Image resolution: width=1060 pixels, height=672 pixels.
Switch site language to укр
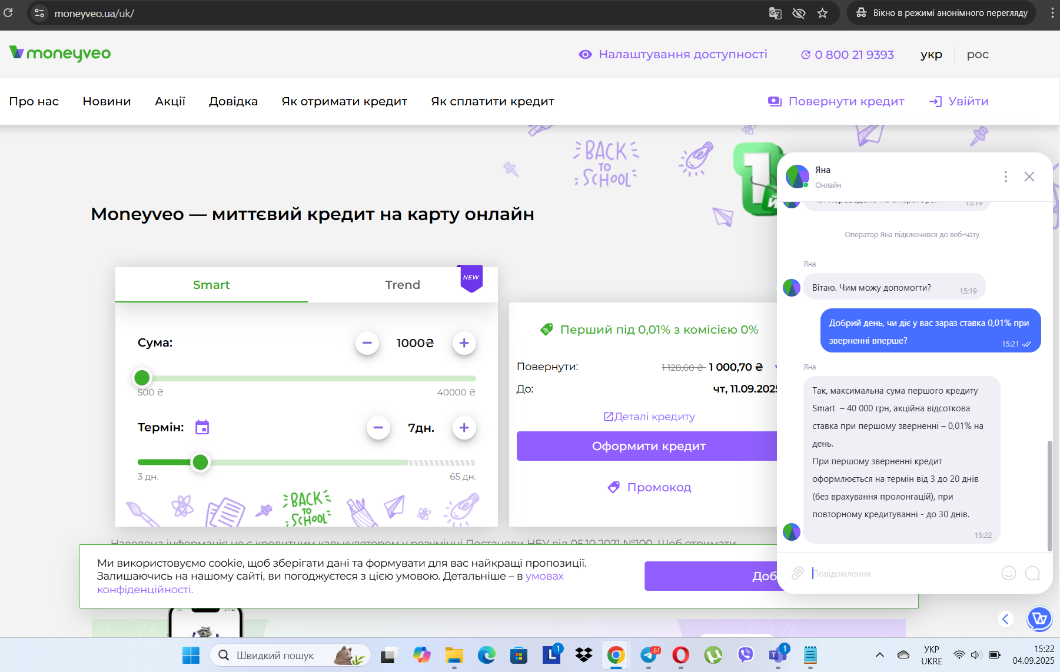[x=931, y=54]
